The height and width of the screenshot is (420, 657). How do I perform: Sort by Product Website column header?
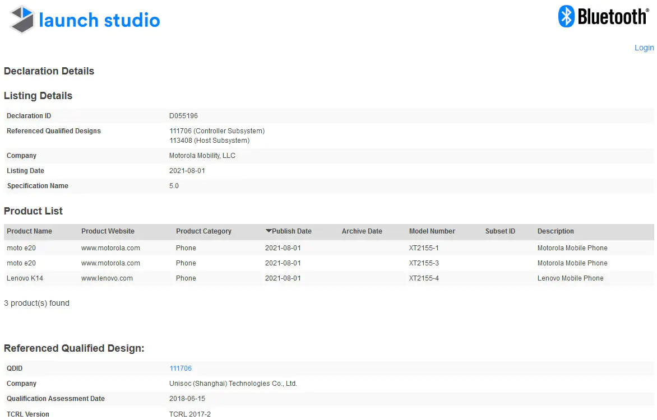click(108, 231)
